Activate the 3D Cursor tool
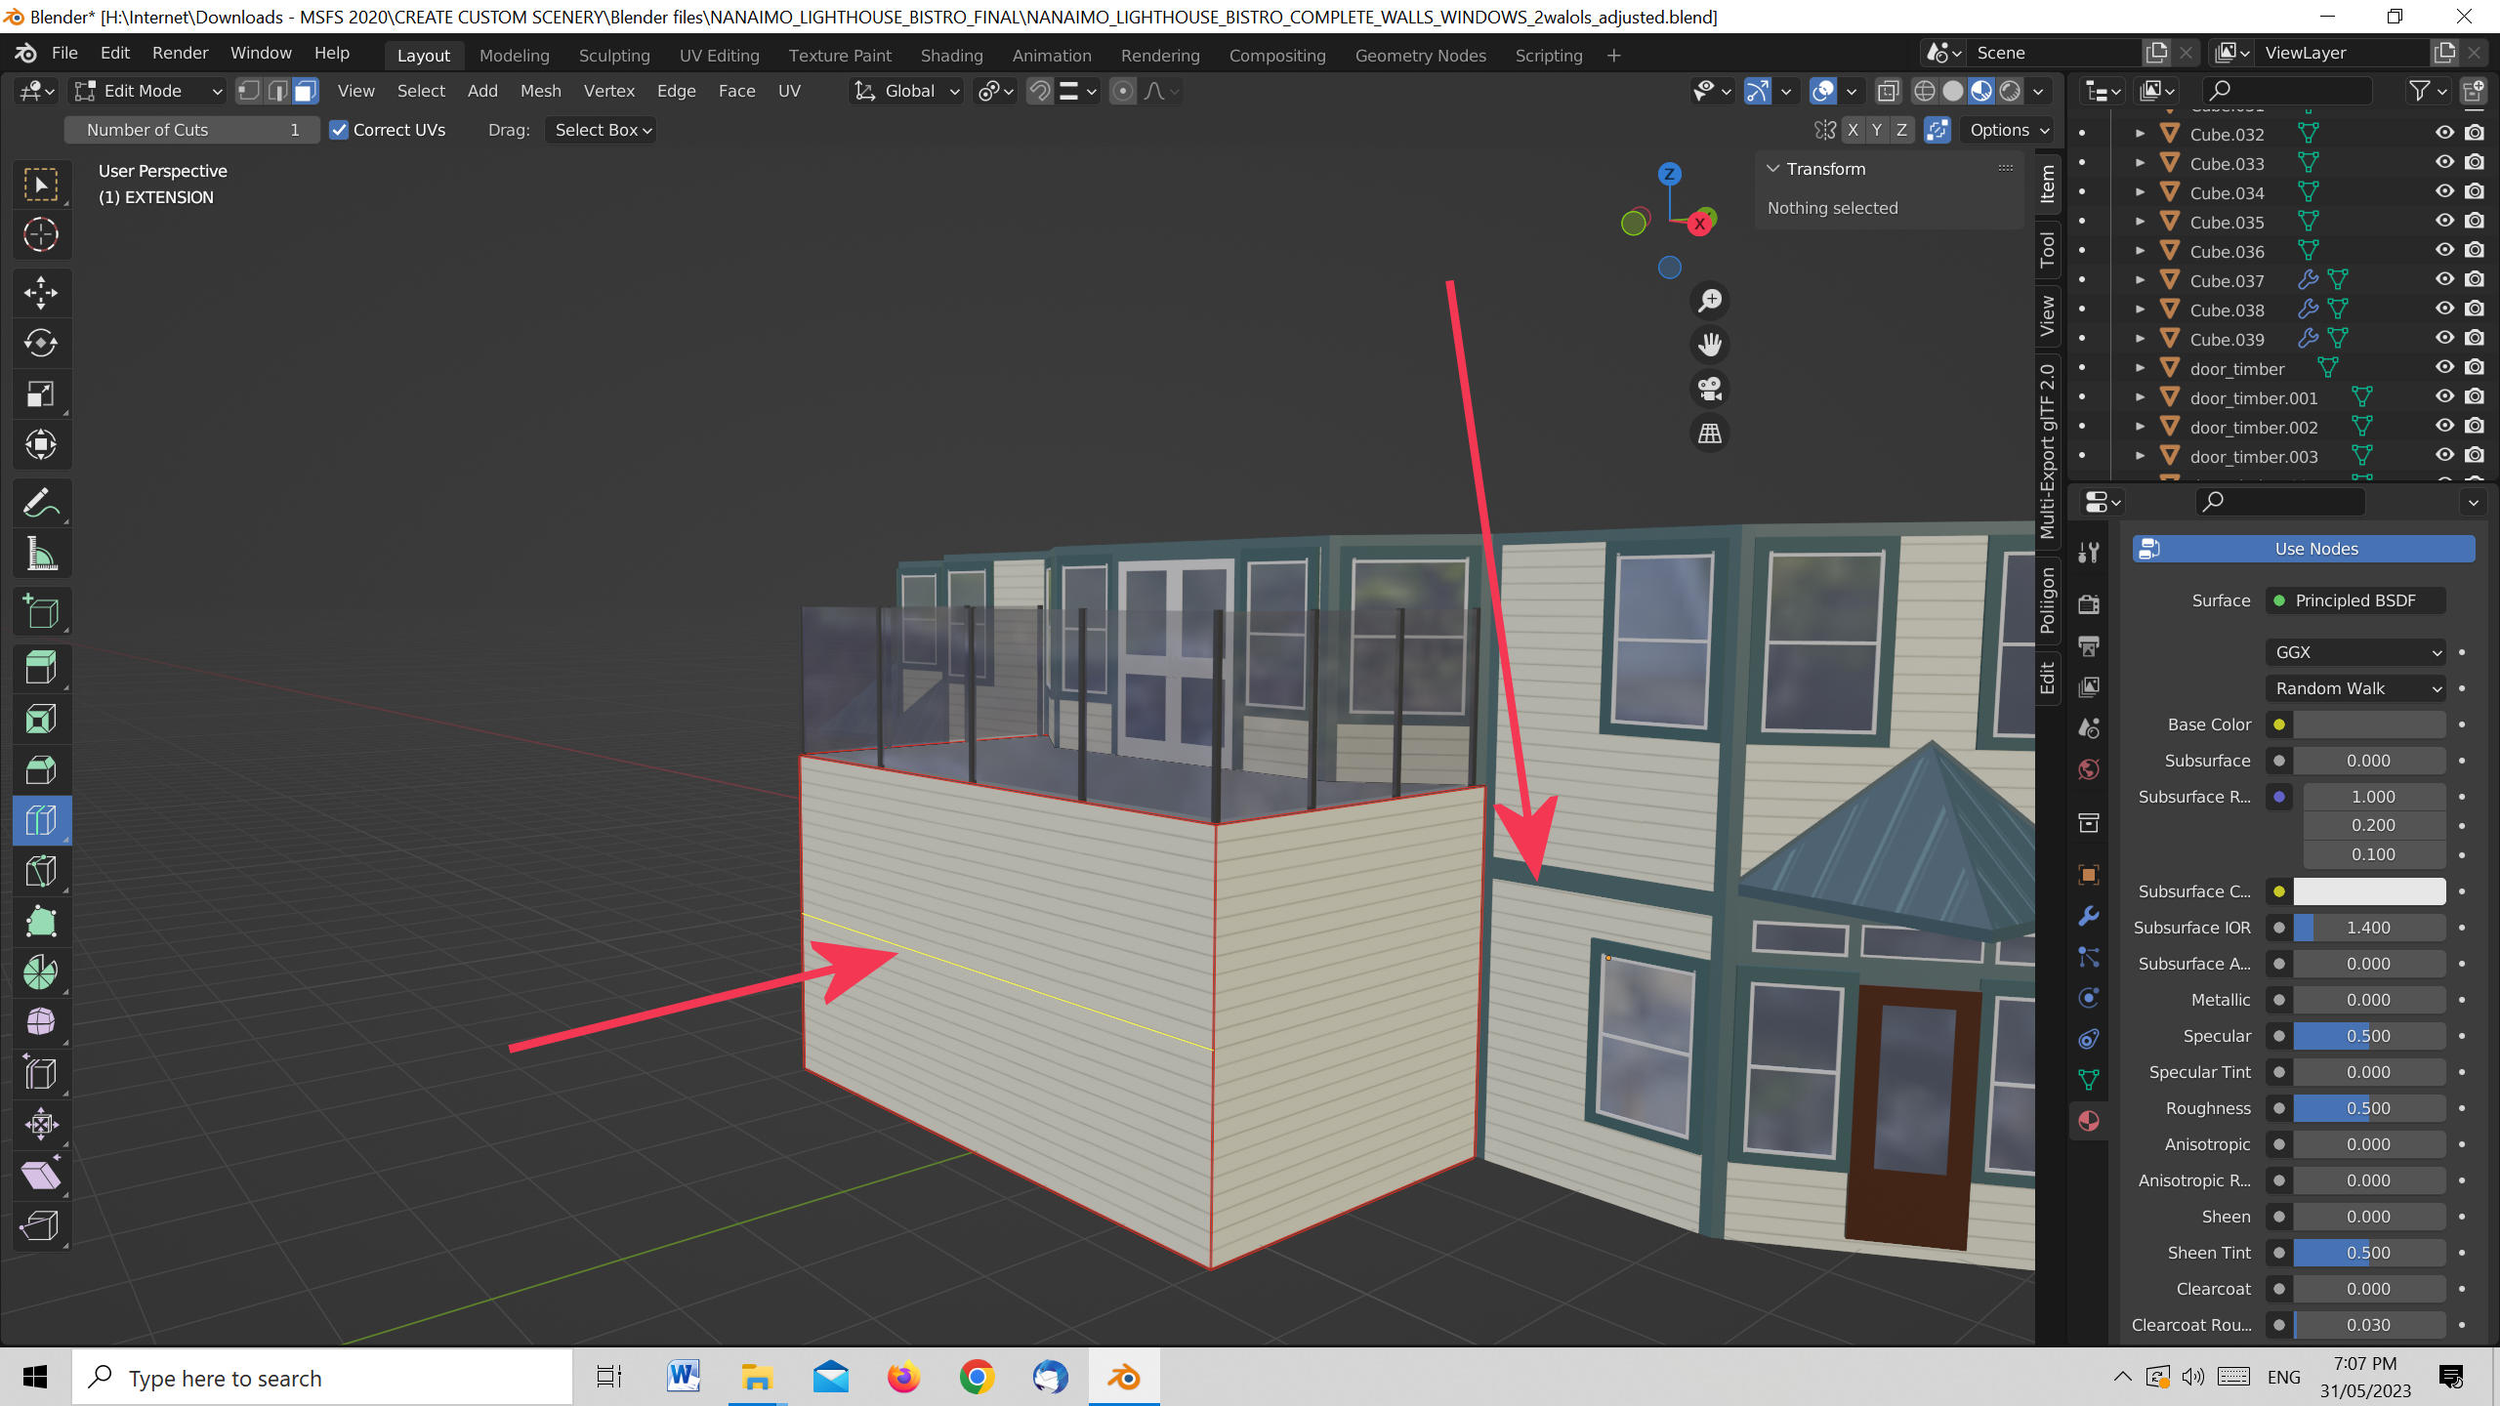Image resolution: width=2500 pixels, height=1406 pixels. click(41, 234)
